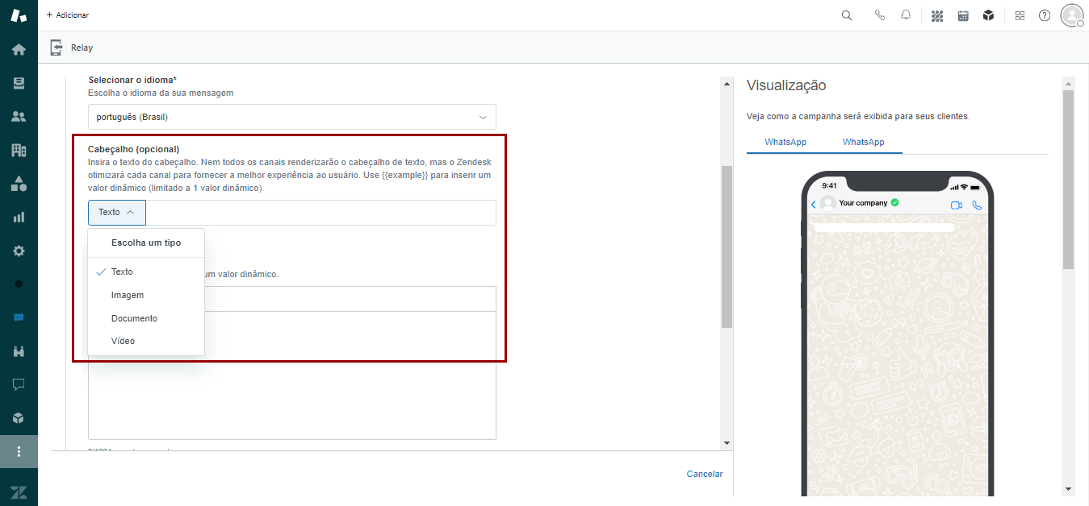The width and height of the screenshot is (1089, 506).
Task: Open the Zendesk products grid icon
Action: coord(1020,15)
